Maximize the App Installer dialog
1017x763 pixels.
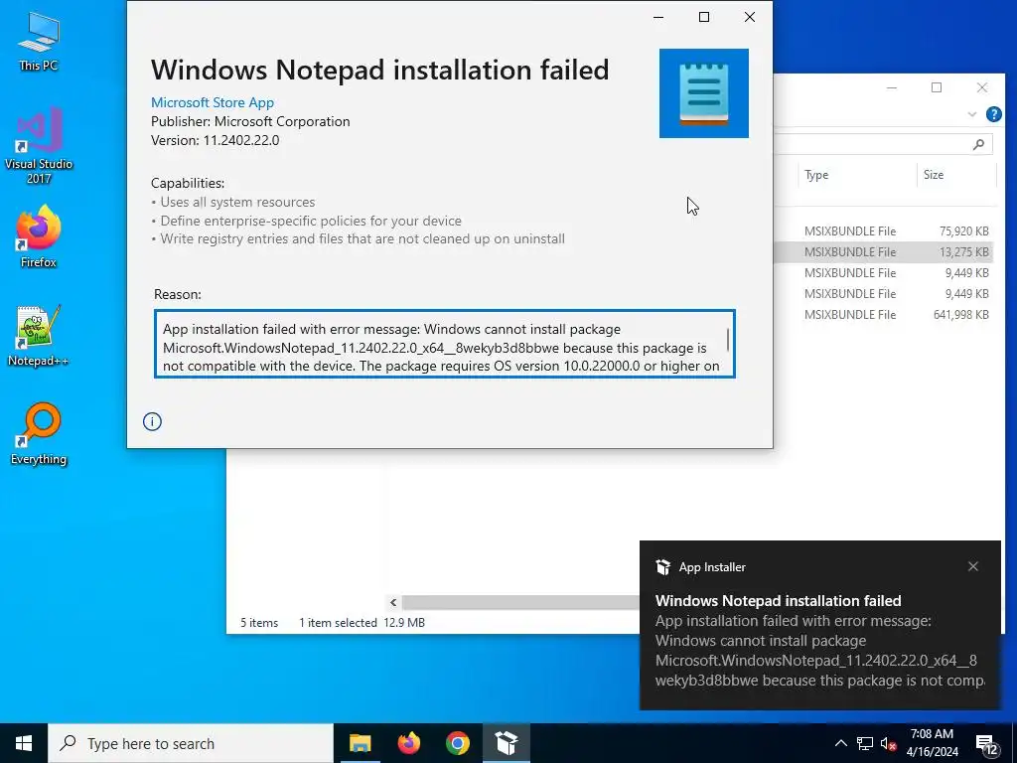704,17
